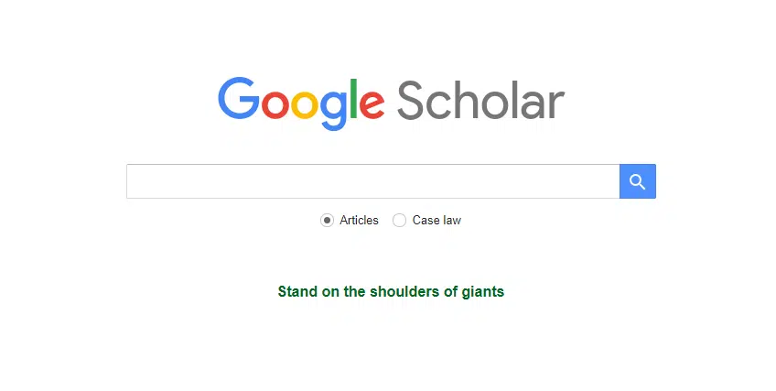776x391 pixels.
Task: Click the red letter e in Google
Action: 372,103
